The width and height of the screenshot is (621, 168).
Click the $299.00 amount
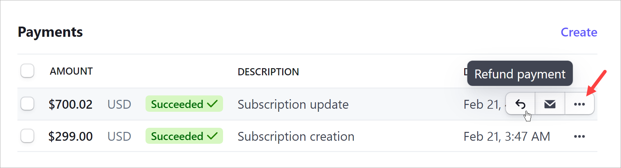click(x=70, y=136)
